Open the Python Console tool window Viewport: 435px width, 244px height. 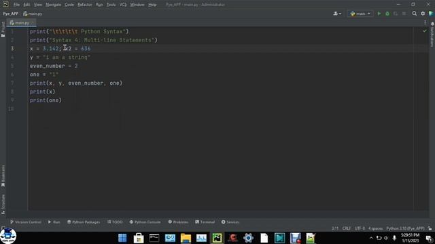coord(145,222)
